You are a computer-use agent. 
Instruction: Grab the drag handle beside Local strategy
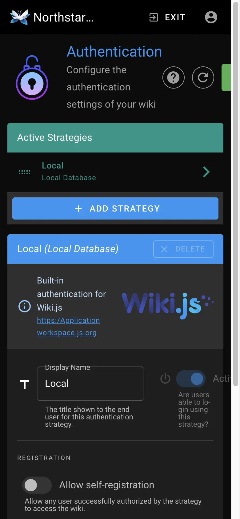(x=25, y=172)
